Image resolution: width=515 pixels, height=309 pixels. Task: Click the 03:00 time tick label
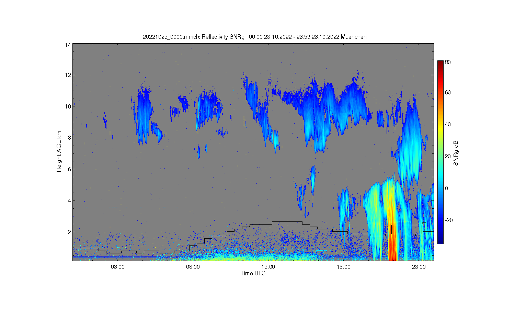(x=118, y=267)
